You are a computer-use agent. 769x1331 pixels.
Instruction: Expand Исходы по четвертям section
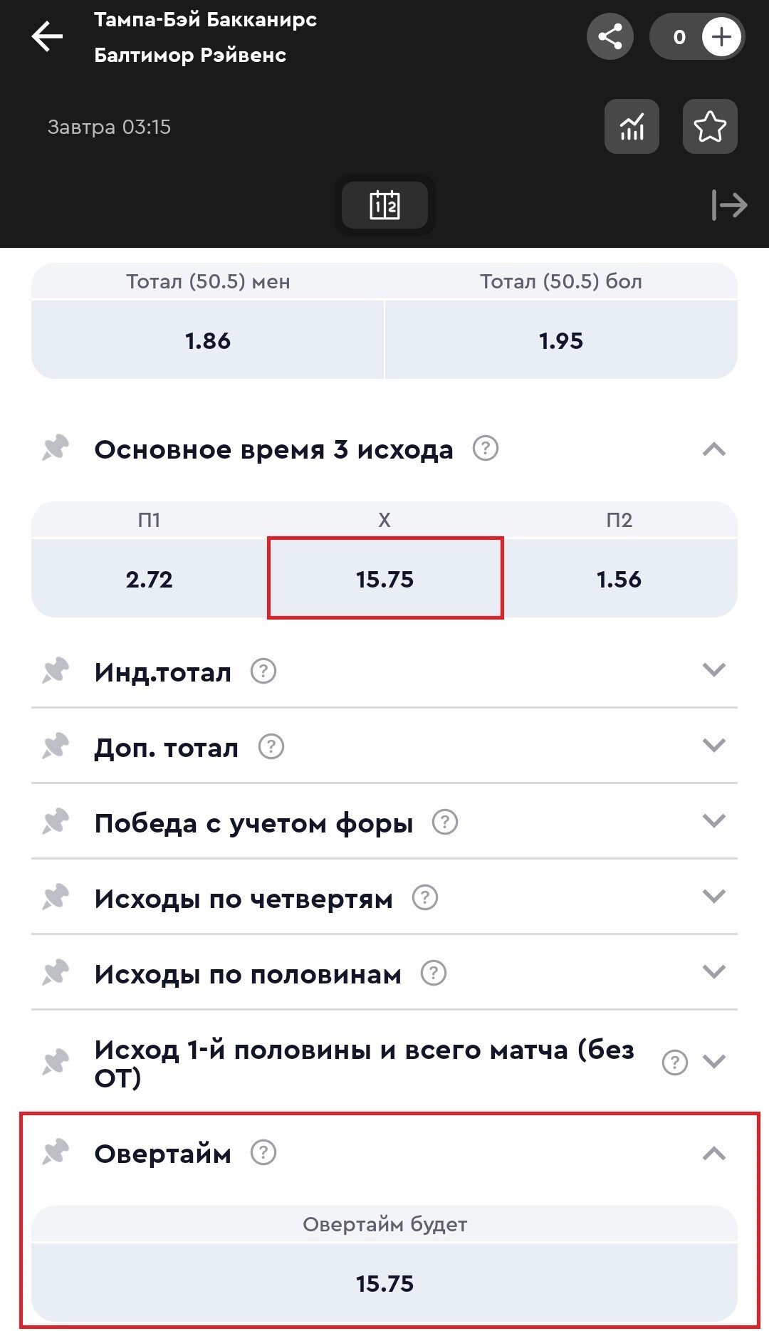pyautogui.click(x=713, y=897)
